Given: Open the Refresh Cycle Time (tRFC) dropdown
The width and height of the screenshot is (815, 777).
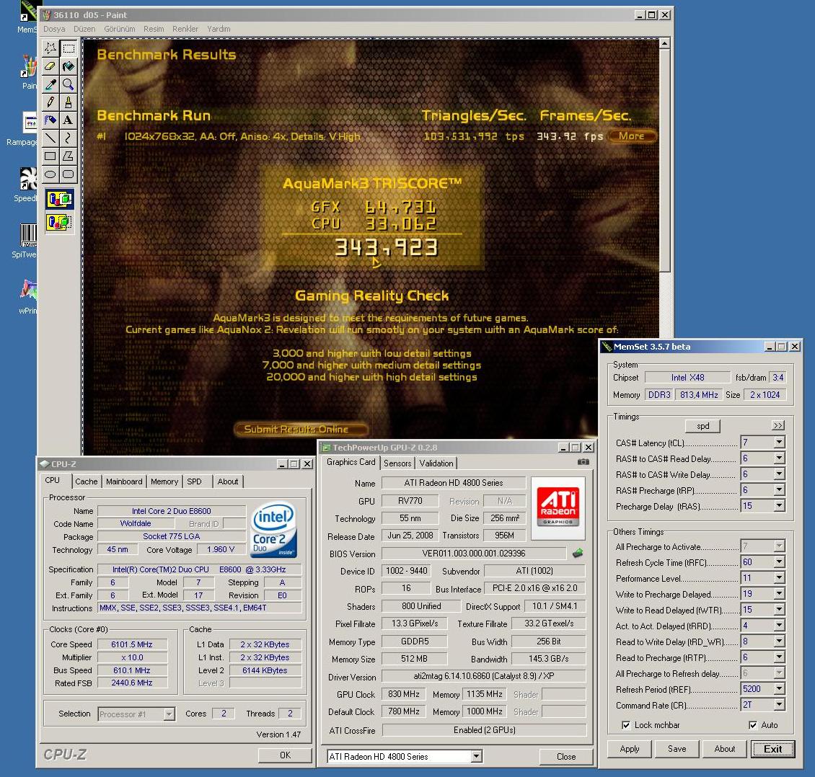Looking at the screenshot, I should [779, 562].
